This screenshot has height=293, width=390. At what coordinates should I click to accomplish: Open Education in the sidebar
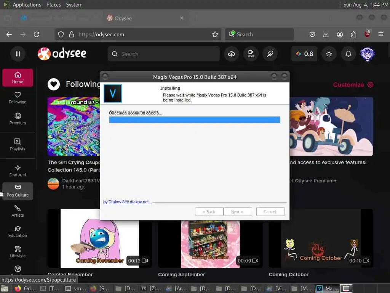18,232
